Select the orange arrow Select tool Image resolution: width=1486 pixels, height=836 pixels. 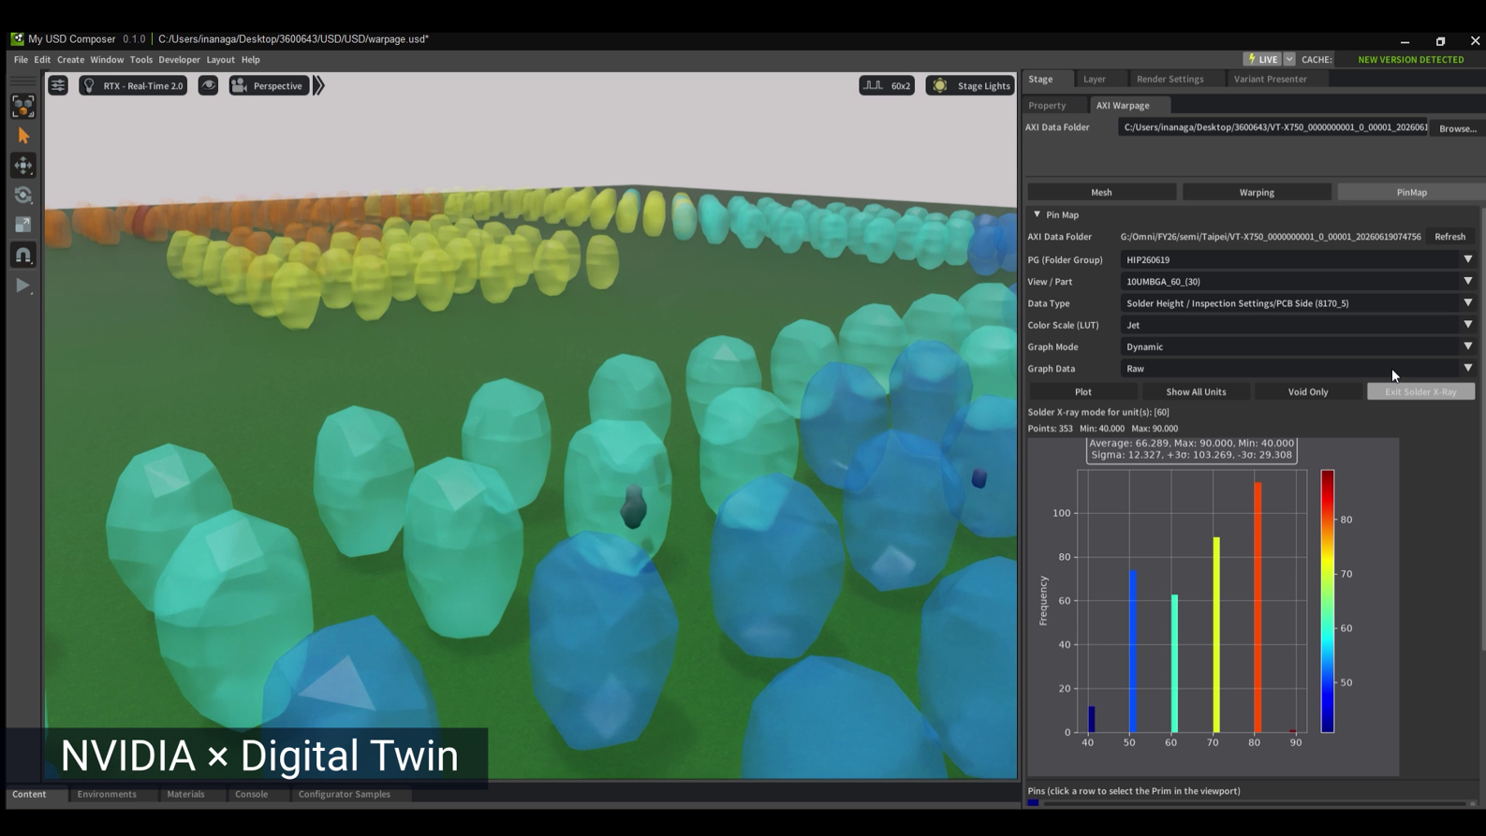pyautogui.click(x=23, y=137)
